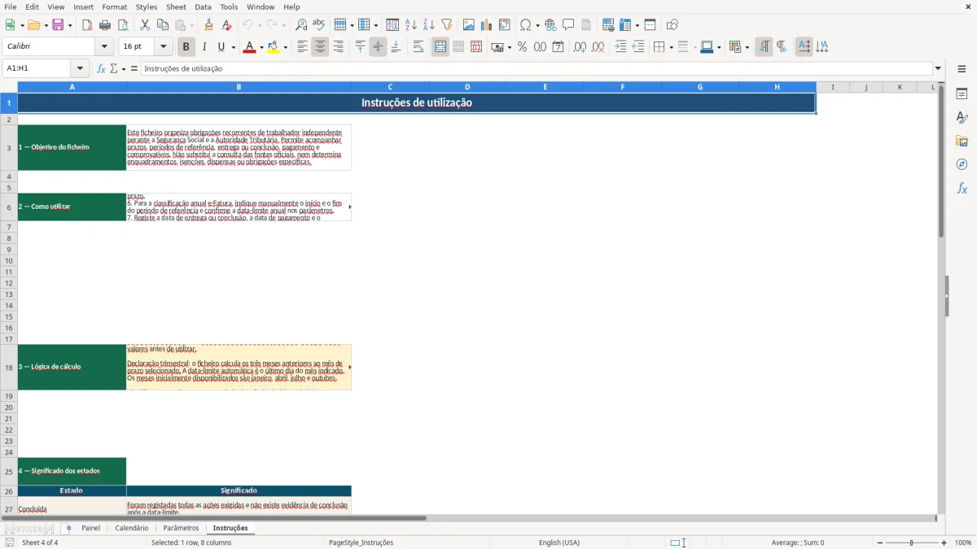Switch to the Parâmetros sheet tab
The height and width of the screenshot is (549, 977).
181,529
